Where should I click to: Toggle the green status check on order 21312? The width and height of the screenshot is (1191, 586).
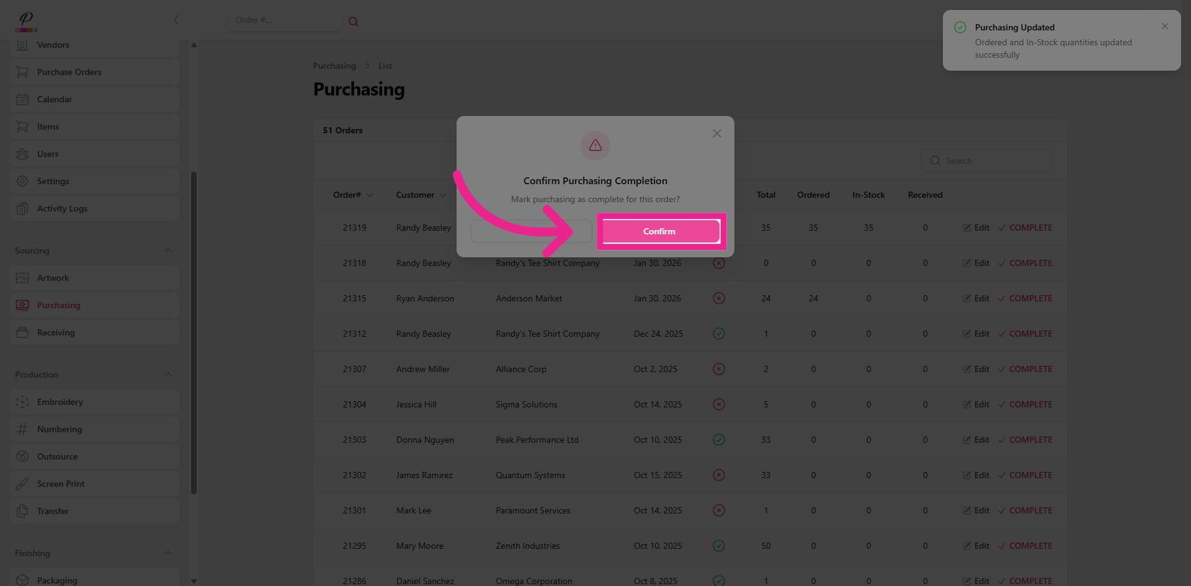coord(719,334)
